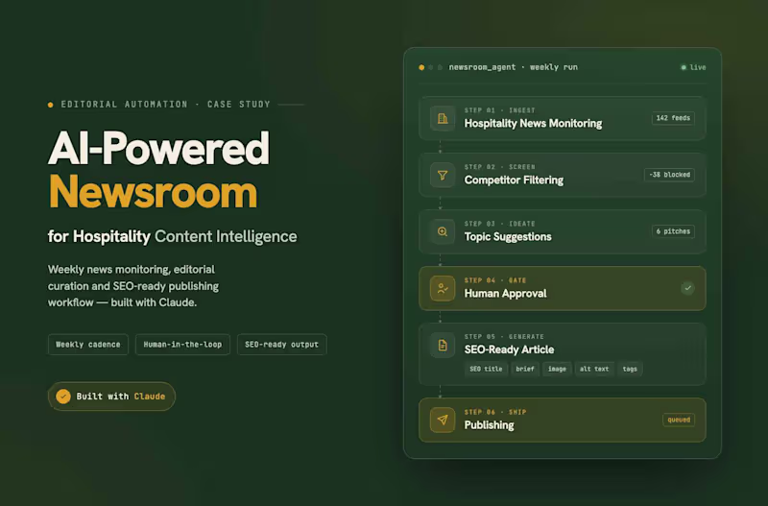
Task: Click the AI-Powered headline text
Action: click(158, 148)
